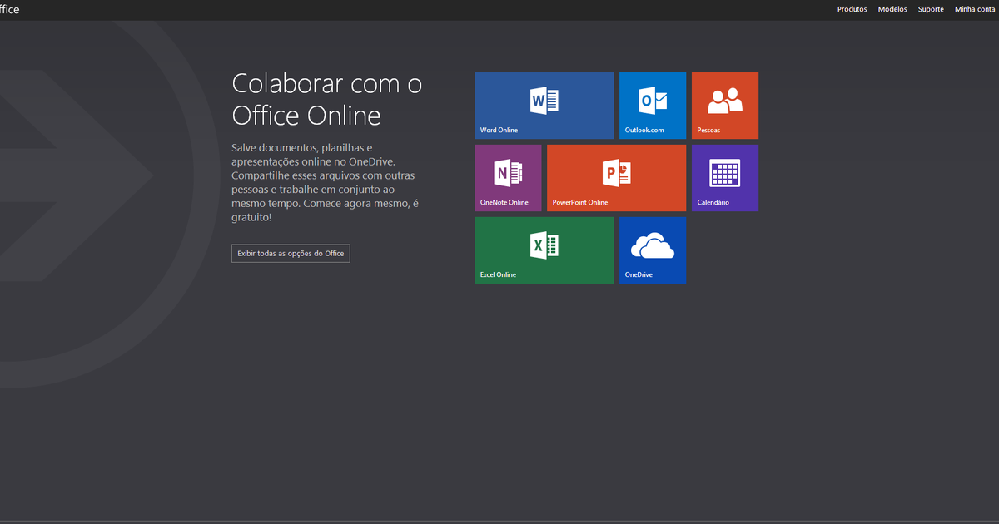999x524 pixels.
Task: Click the Excel spreadsheet 'X' icon
Action: click(x=544, y=244)
